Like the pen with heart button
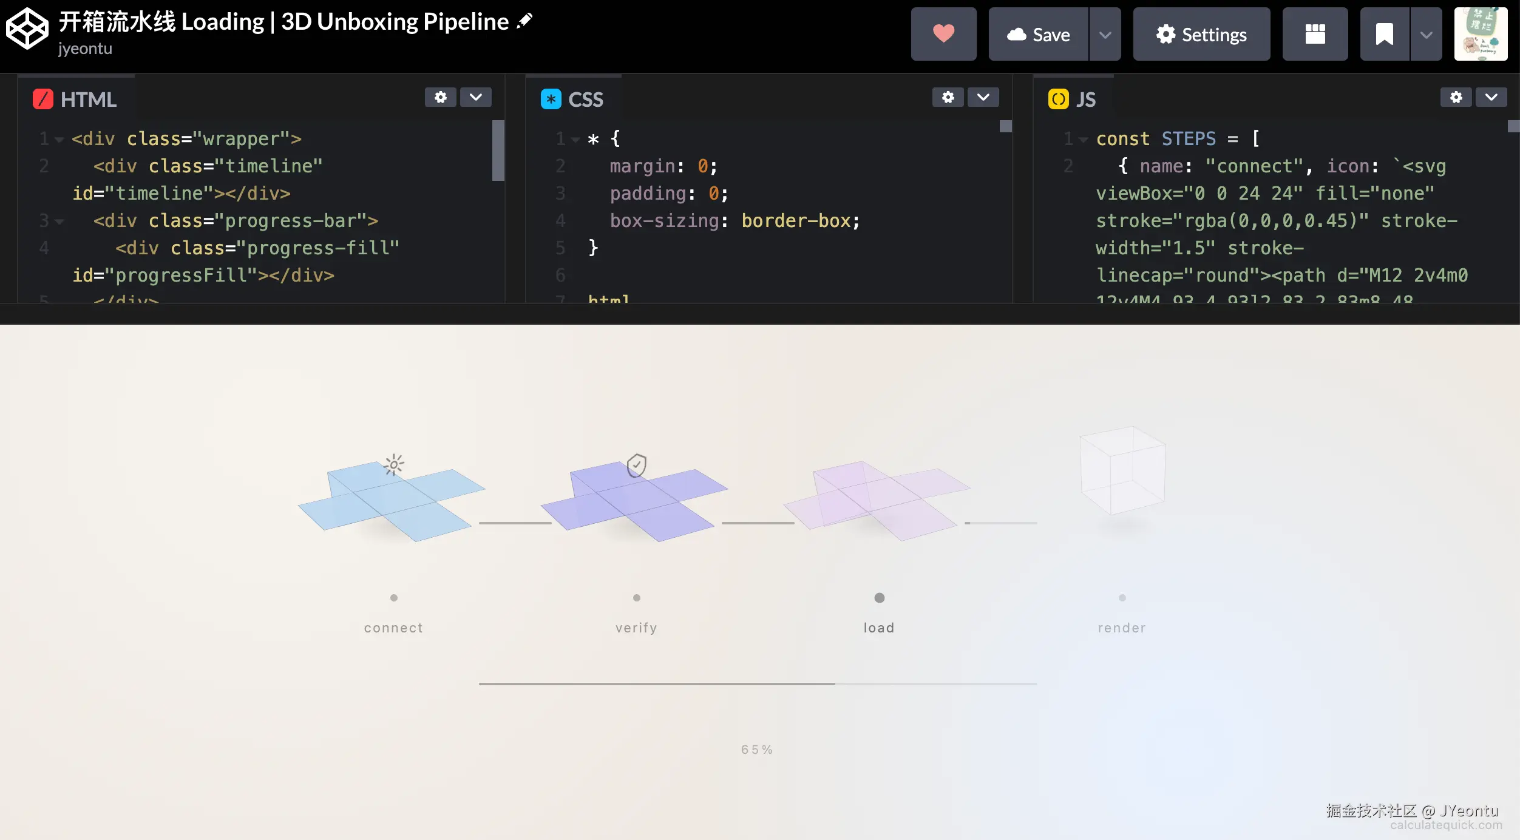This screenshot has height=840, width=1520. pyautogui.click(x=943, y=34)
